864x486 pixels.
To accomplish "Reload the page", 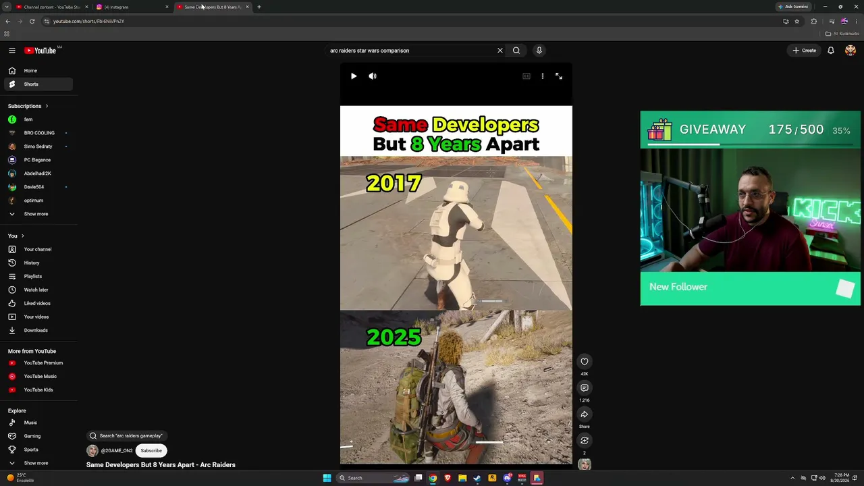I will point(32,22).
